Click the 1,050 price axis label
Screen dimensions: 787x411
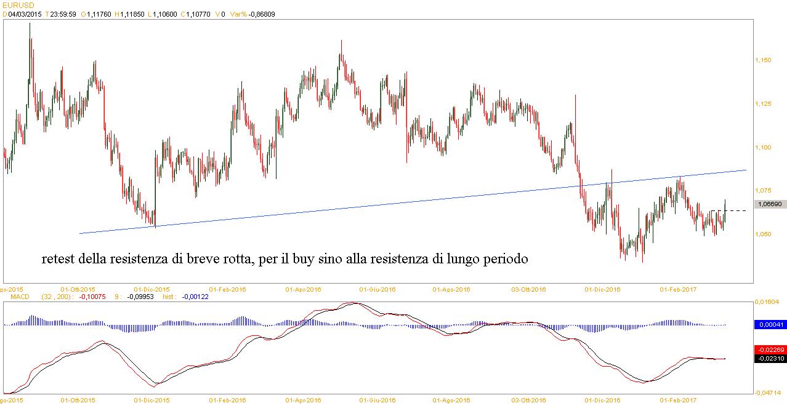762,234
